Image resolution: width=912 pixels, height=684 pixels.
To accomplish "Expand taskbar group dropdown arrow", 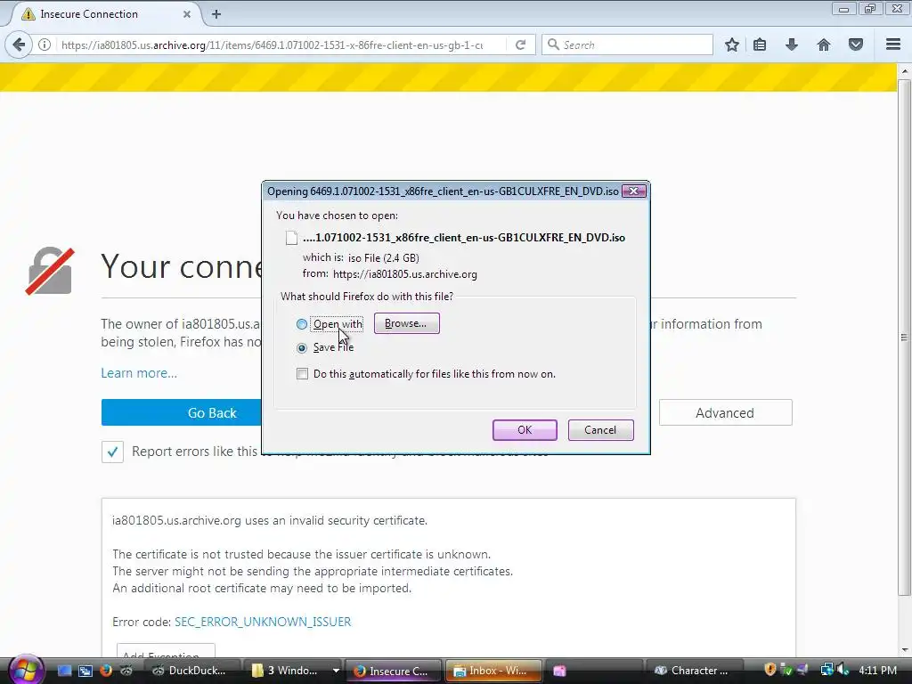I will click(336, 671).
